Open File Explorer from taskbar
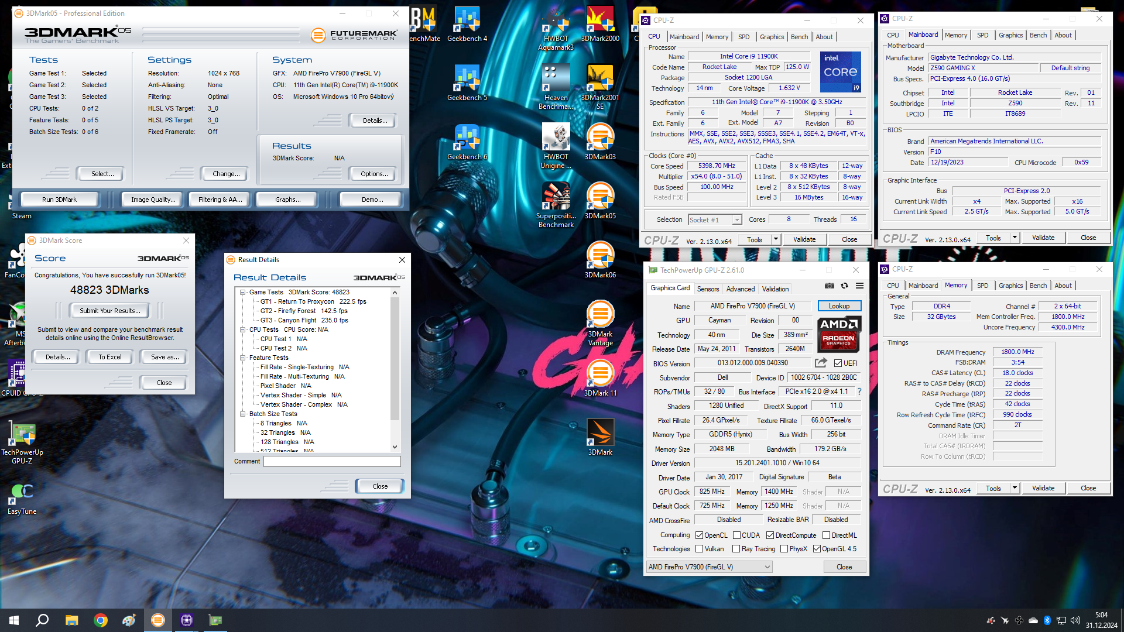The width and height of the screenshot is (1124, 632). pyautogui.click(x=71, y=620)
